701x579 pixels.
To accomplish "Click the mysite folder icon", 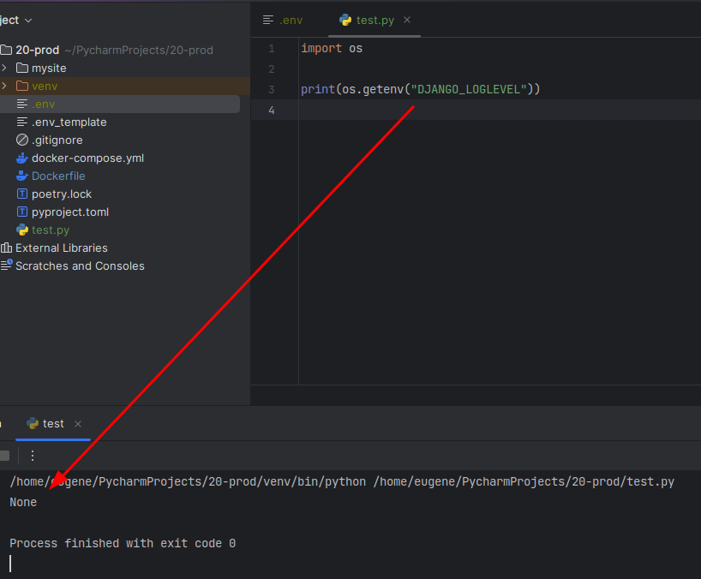I will coord(22,68).
